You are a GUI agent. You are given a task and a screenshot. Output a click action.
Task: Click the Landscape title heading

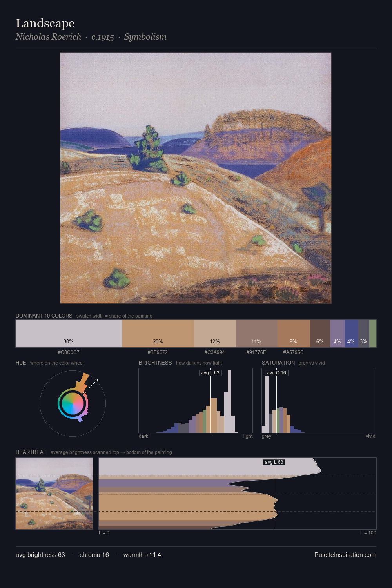(x=45, y=23)
